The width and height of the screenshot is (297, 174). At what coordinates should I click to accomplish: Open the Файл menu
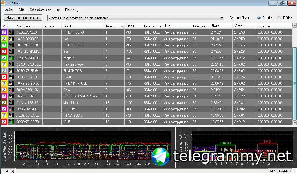point(8,10)
